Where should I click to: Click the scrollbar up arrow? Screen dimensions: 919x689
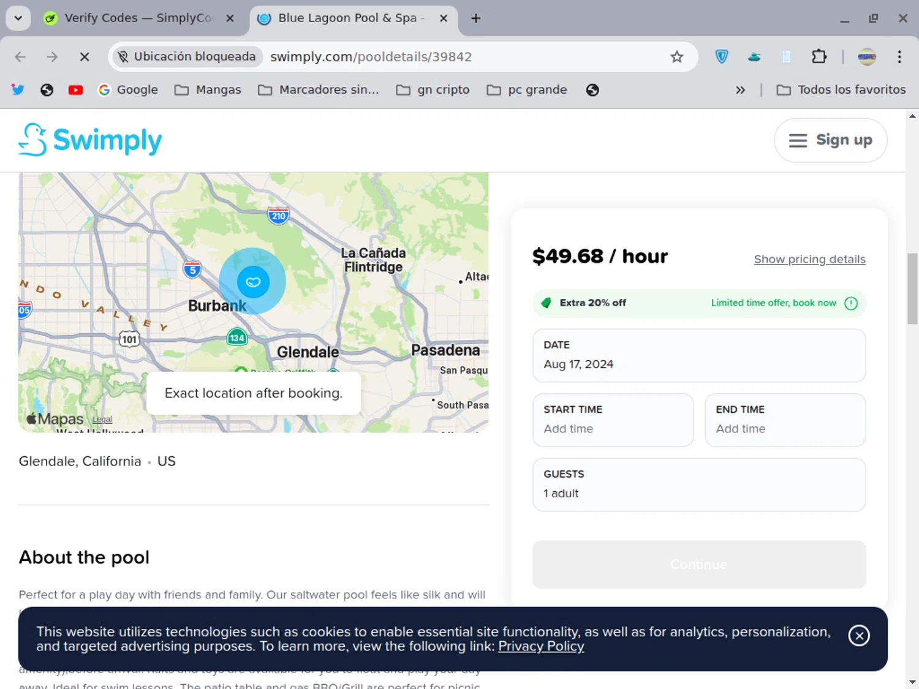pyautogui.click(x=912, y=116)
